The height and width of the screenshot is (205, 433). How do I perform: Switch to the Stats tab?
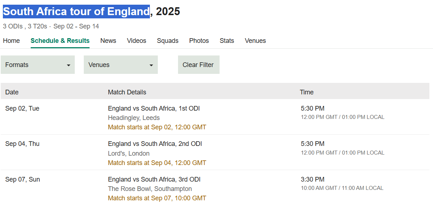point(227,41)
